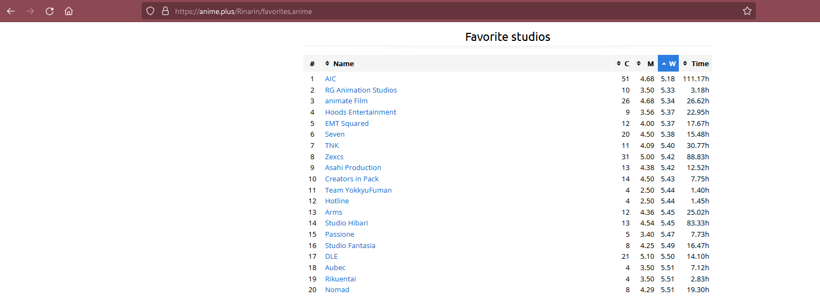Viewport: 820px width, 297px height.
Task: Click the browser forward arrow
Action: pos(30,11)
